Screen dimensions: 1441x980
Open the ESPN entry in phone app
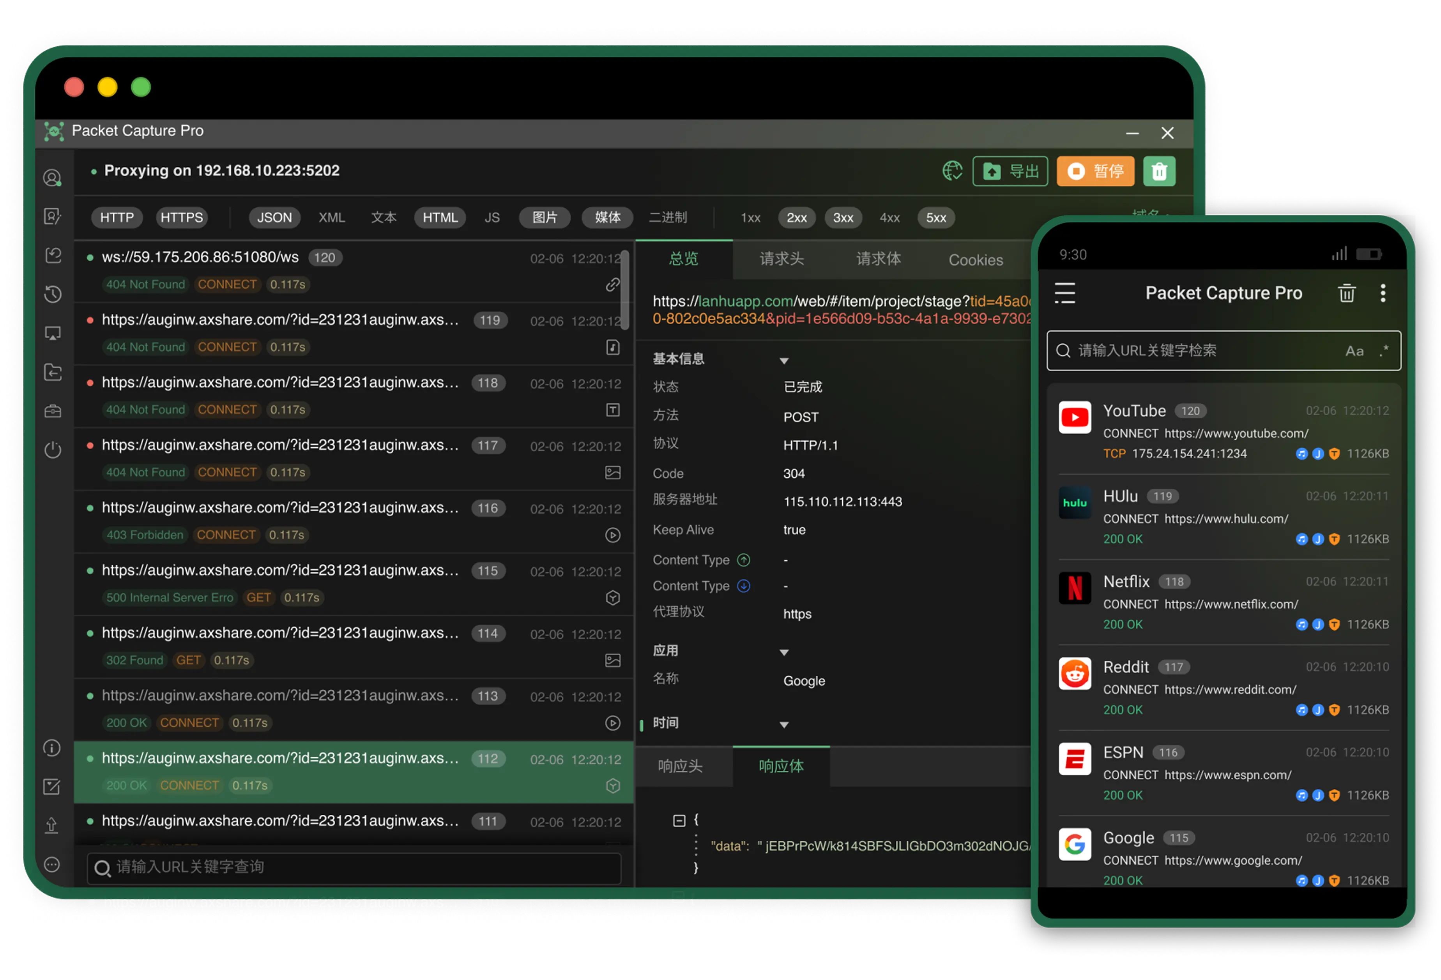pyautogui.click(x=1224, y=773)
